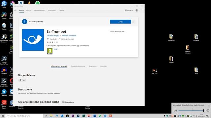The width and height of the screenshot is (211, 118).
Task: Open the Varie desktop folder
Action: 196,71
